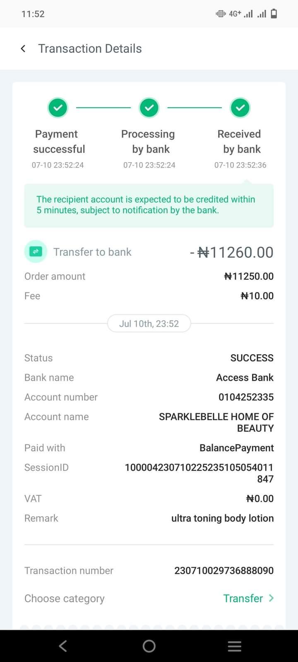
Task: Tap the account number 0104252335
Action: 246,397
